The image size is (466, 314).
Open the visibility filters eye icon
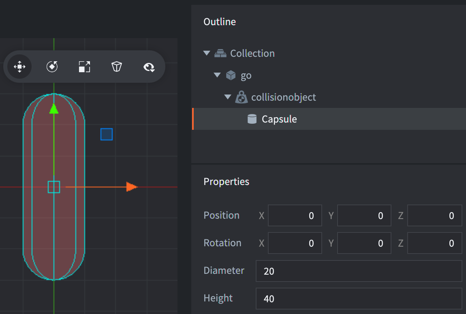(149, 67)
